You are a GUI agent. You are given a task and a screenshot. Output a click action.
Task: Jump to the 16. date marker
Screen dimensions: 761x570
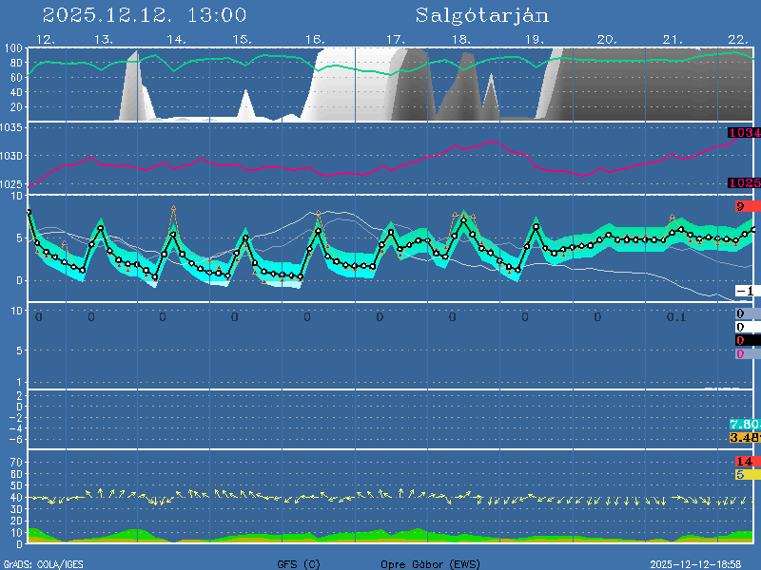tap(315, 39)
